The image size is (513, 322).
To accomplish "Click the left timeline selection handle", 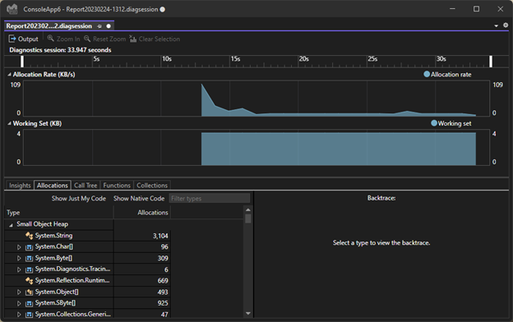I will (22, 62).
